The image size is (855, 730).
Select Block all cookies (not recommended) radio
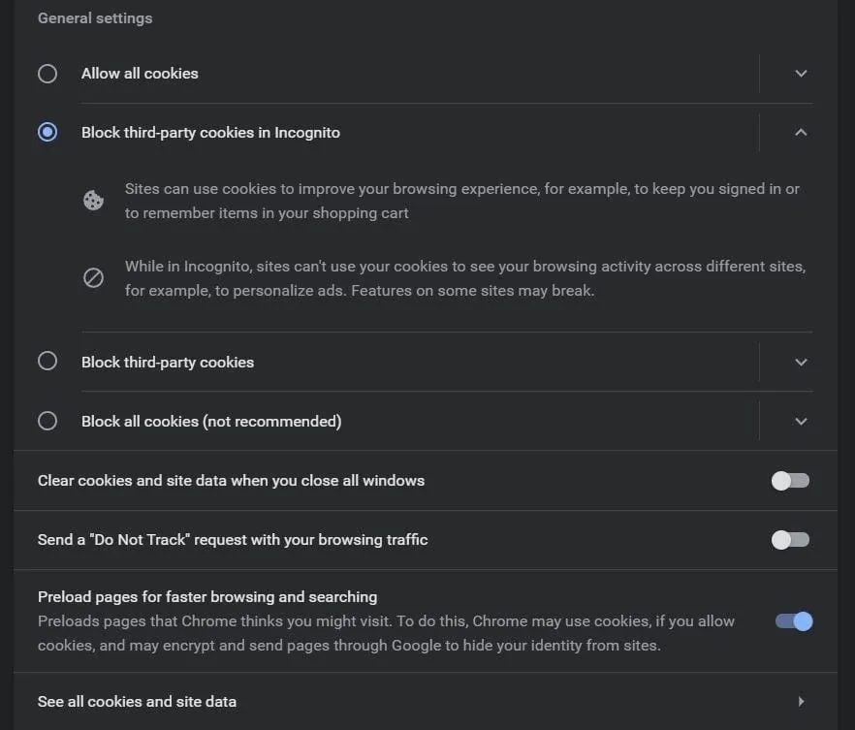point(47,421)
